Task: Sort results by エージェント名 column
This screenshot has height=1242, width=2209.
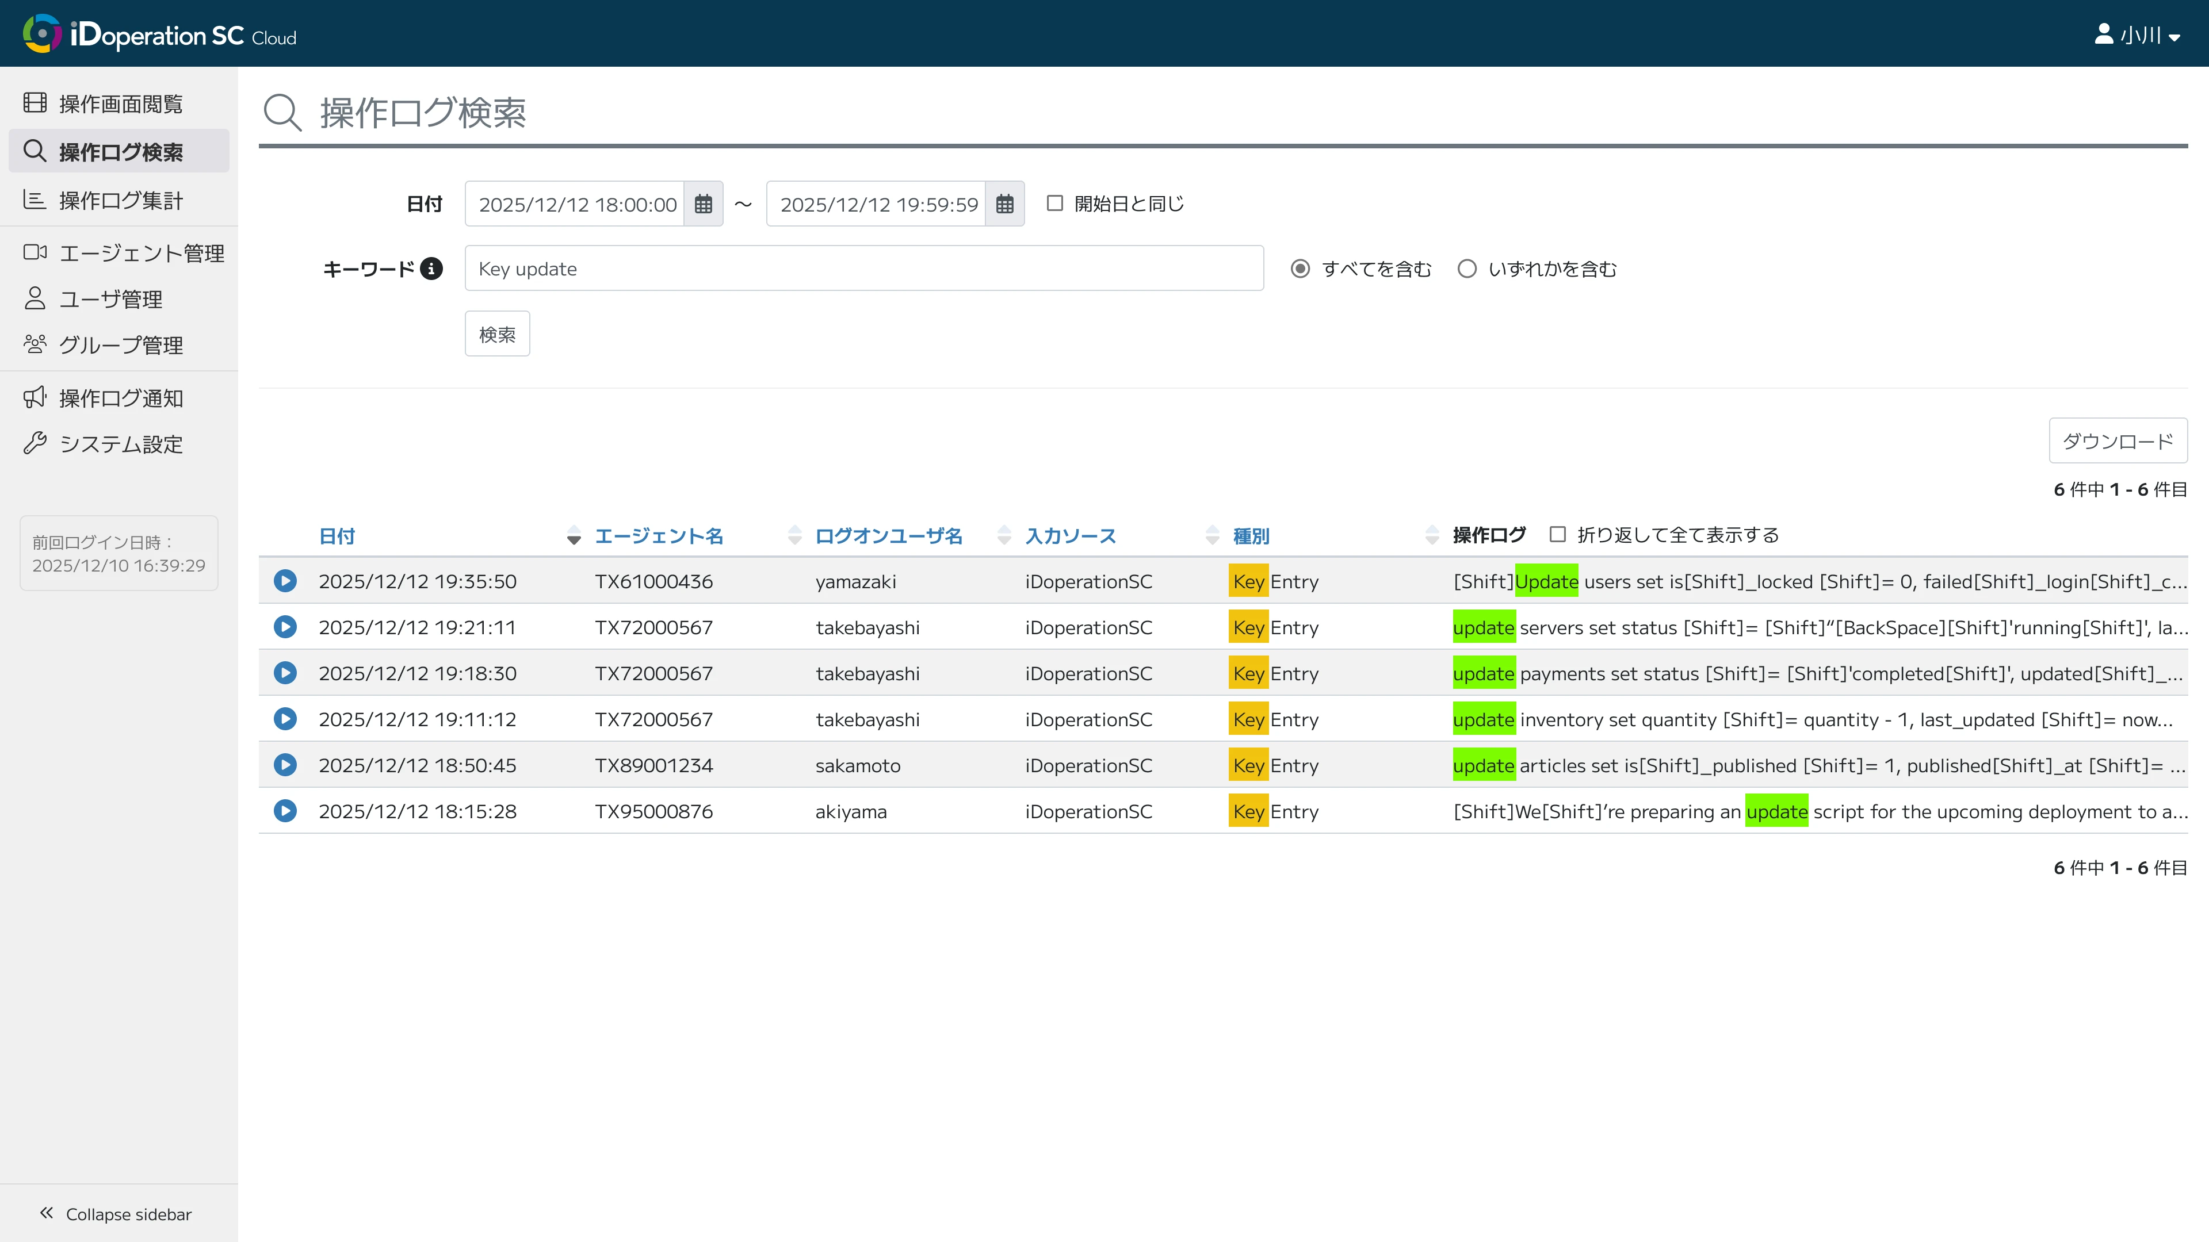Action: (x=659, y=536)
